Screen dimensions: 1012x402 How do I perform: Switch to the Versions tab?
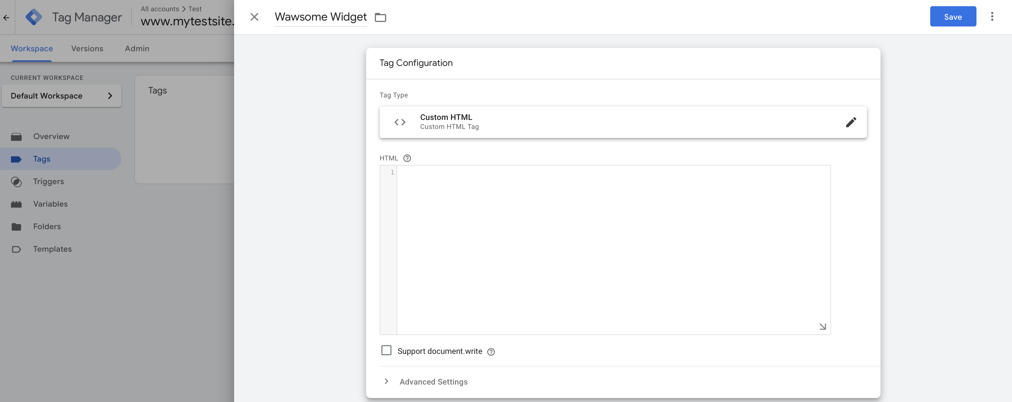87,49
